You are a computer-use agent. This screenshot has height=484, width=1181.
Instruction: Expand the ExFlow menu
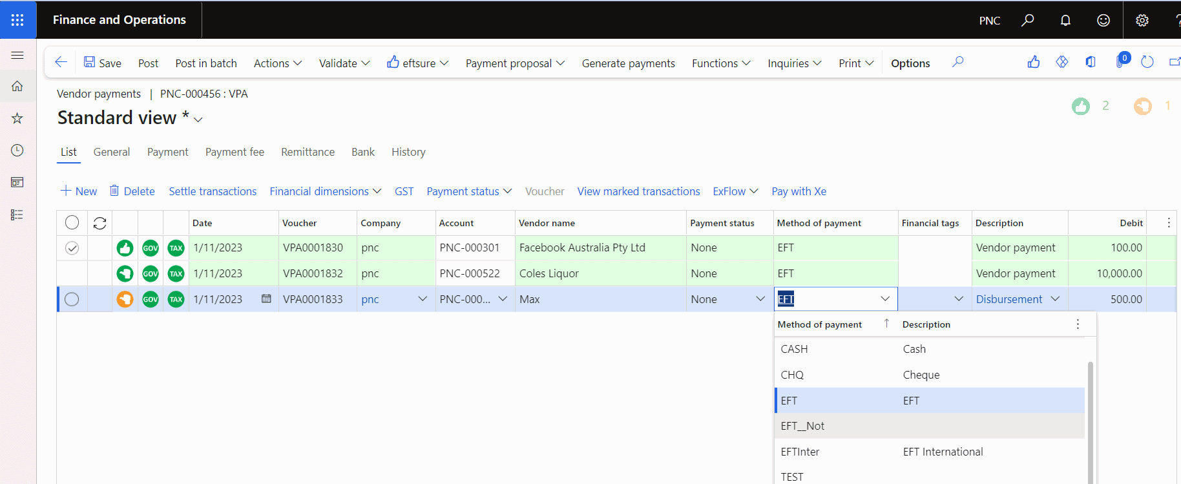(x=735, y=191)
